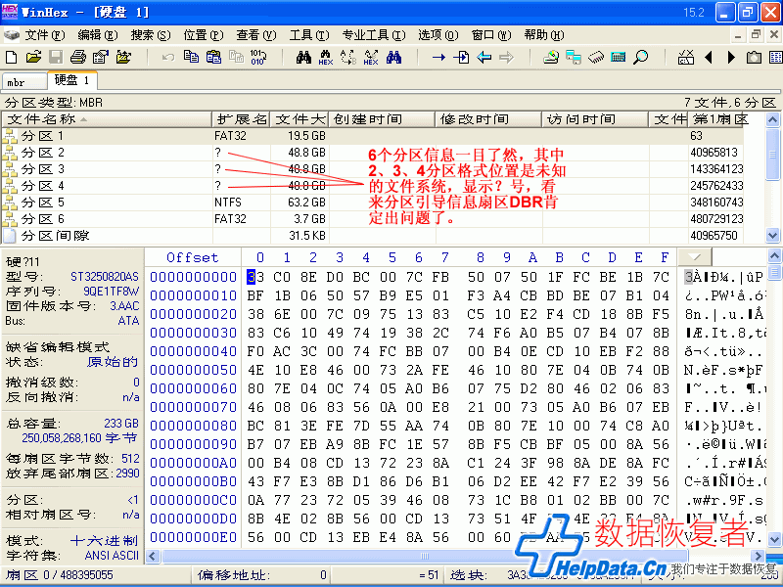Click the Undo arrow icon
The width and height of the screenshot is (783, 587).
(168, 58)
